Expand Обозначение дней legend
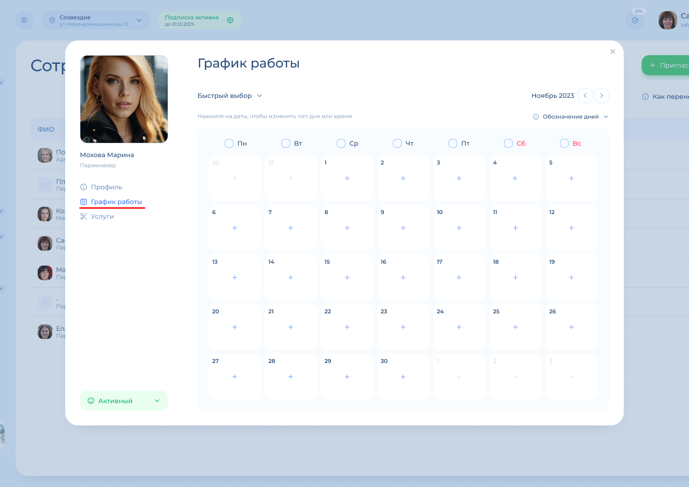The image size is (689, 487). (x=570, y=117)
